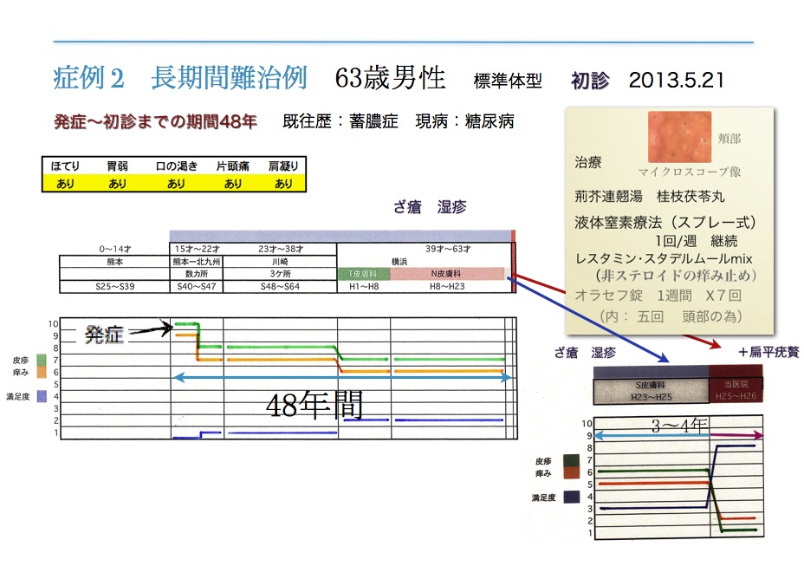Click the green "T皮膚科" bar
The image size is (804, 566).
pyautogui.click(x=364, y=274)
